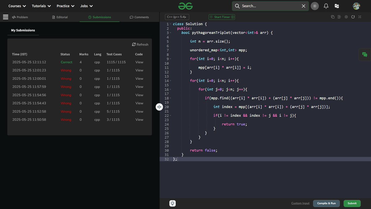Place the cursor on 'return true;' line
371x209 pixels.
(234, 124)
